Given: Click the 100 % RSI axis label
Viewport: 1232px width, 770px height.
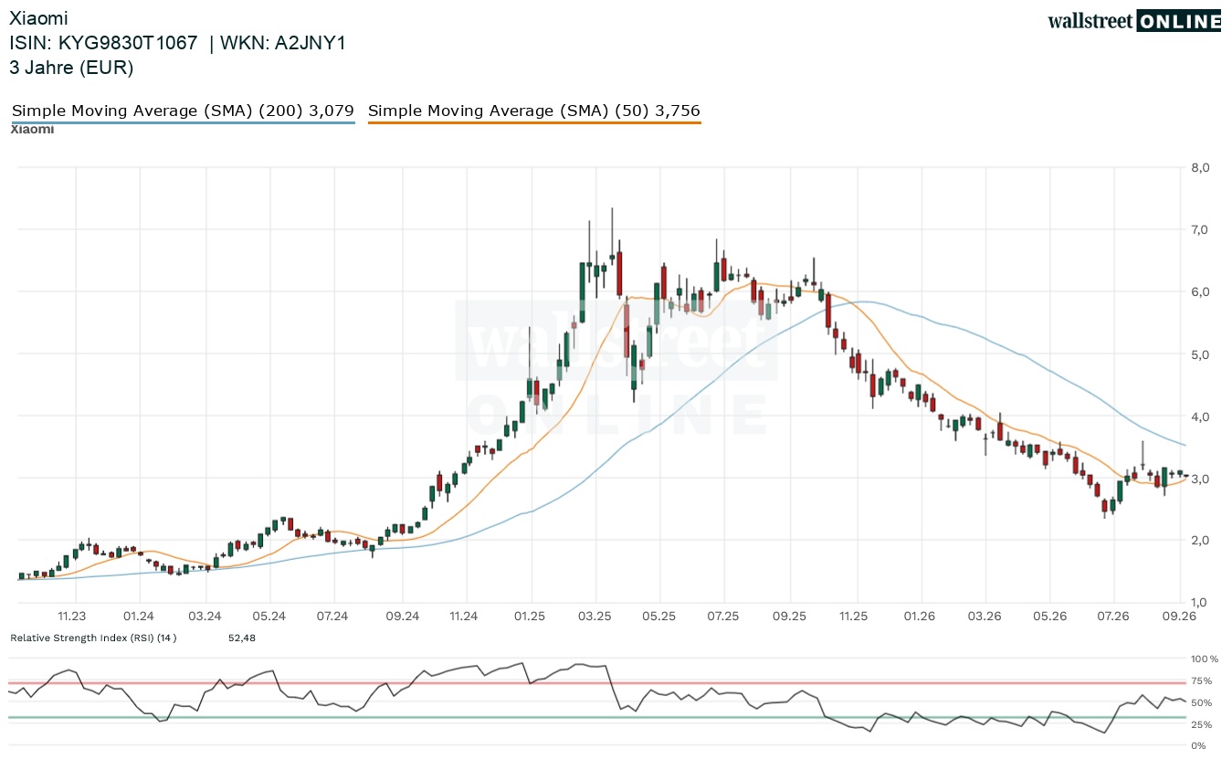Looking at the screenshot, I should tap(1205, 659).
